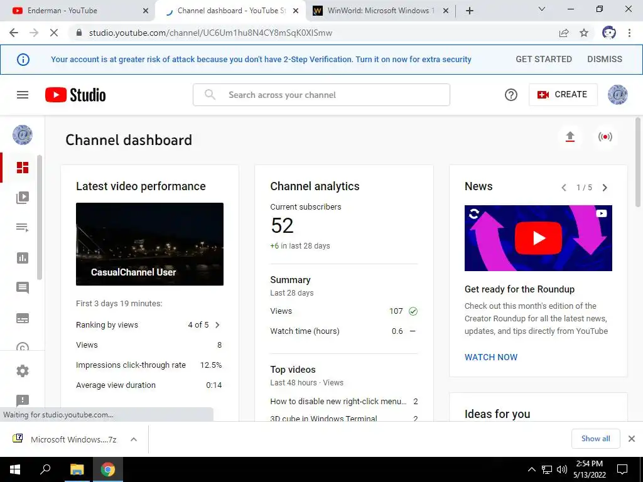Open the CasualChannel User video thumbnail
The image size is (643, 482).
149,244
